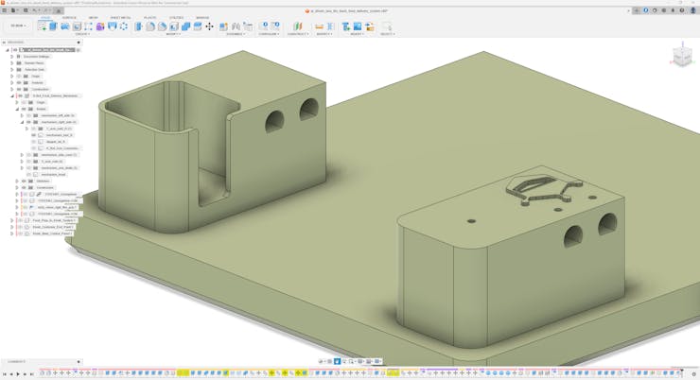Open the Design workspace dropdown
This screenshot has width=700, height=380.
coord(17,26)
